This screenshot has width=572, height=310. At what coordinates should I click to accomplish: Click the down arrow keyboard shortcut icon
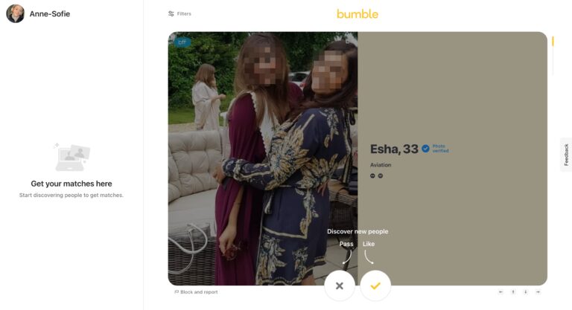[x=525, y=291]
